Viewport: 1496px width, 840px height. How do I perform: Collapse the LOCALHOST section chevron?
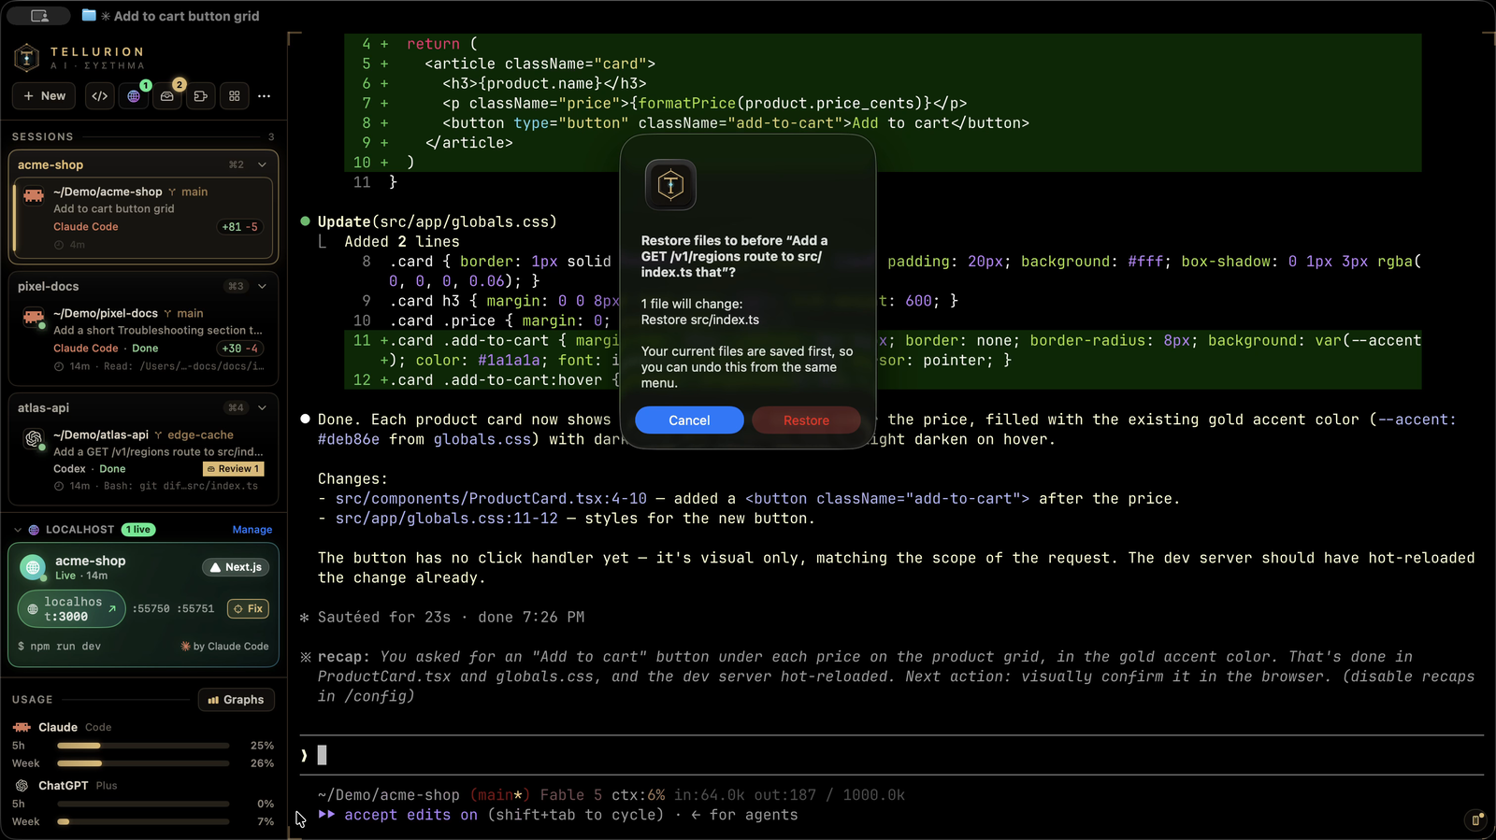click(x=18, y=530)
